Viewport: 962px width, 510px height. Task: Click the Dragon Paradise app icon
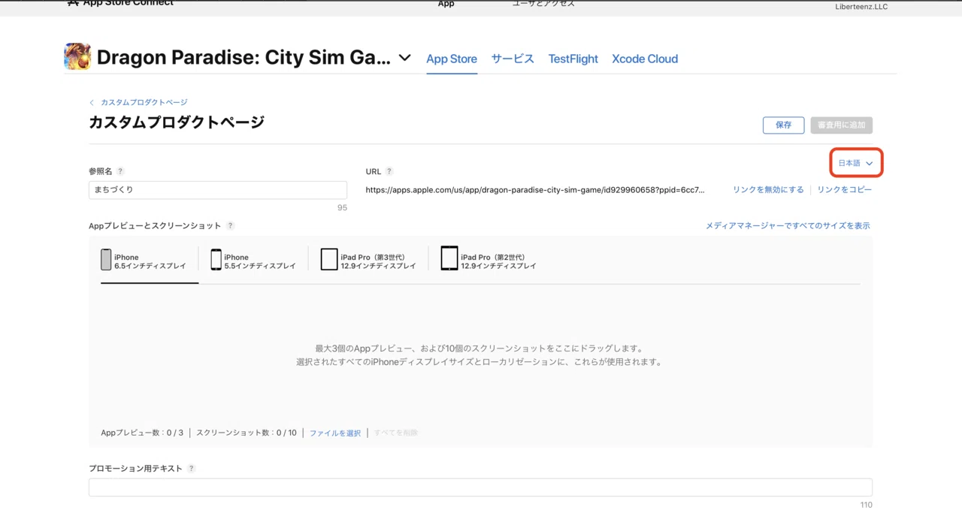point(77,57)
